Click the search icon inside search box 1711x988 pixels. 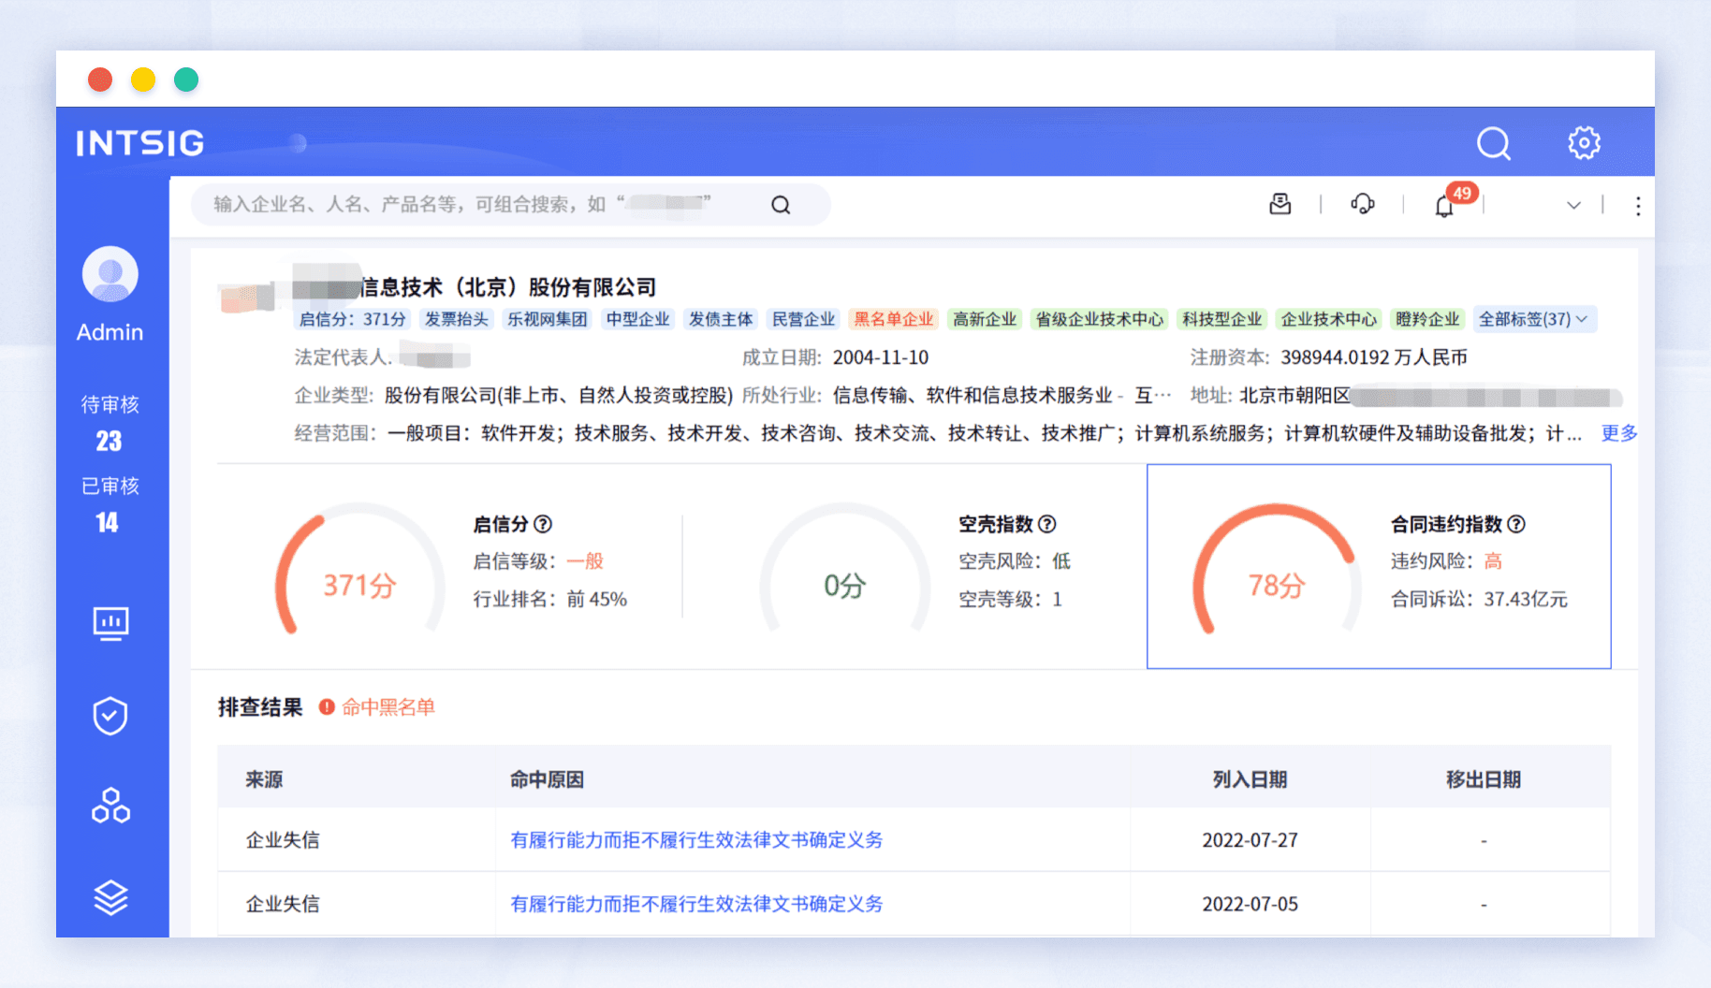(x=781, y=205)
